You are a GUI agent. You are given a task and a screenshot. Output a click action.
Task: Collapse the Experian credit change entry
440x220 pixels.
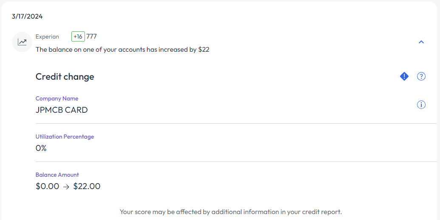[x=421, y=42]
